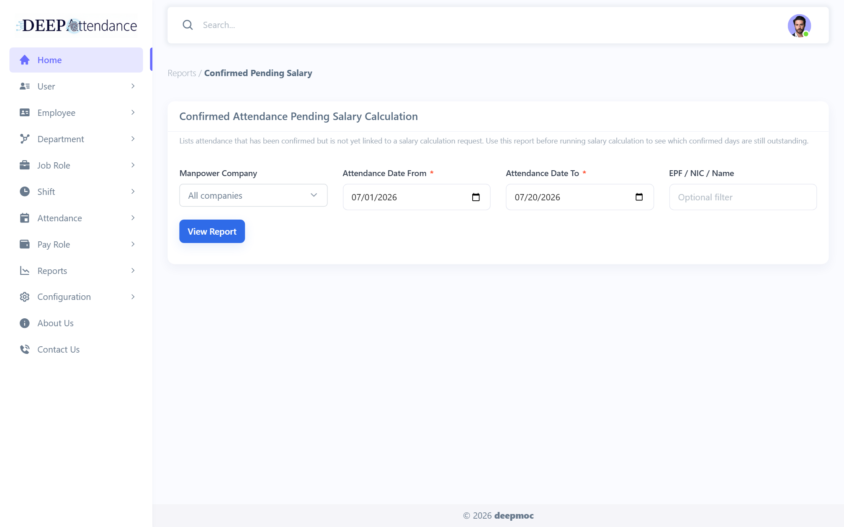Click the Job Role briefcase icon
The image size is (844, 527).
(x=25, y=165)
